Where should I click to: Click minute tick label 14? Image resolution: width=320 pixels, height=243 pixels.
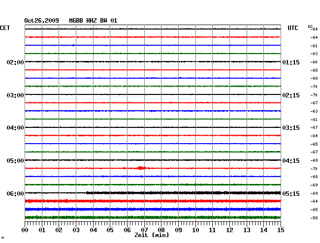coord(263,230)
